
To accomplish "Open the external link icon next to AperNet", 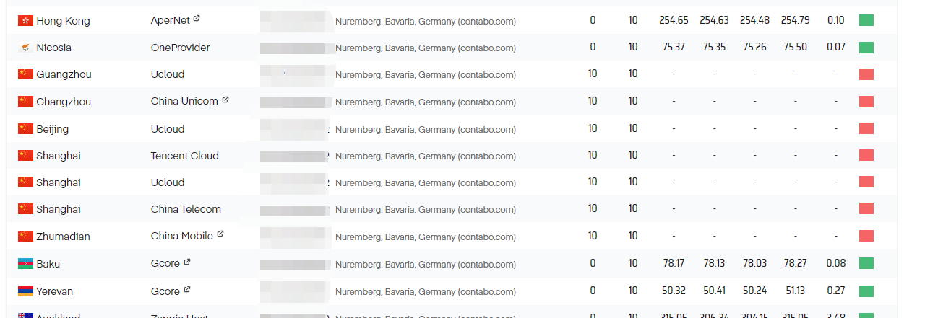I will [197, 19].
